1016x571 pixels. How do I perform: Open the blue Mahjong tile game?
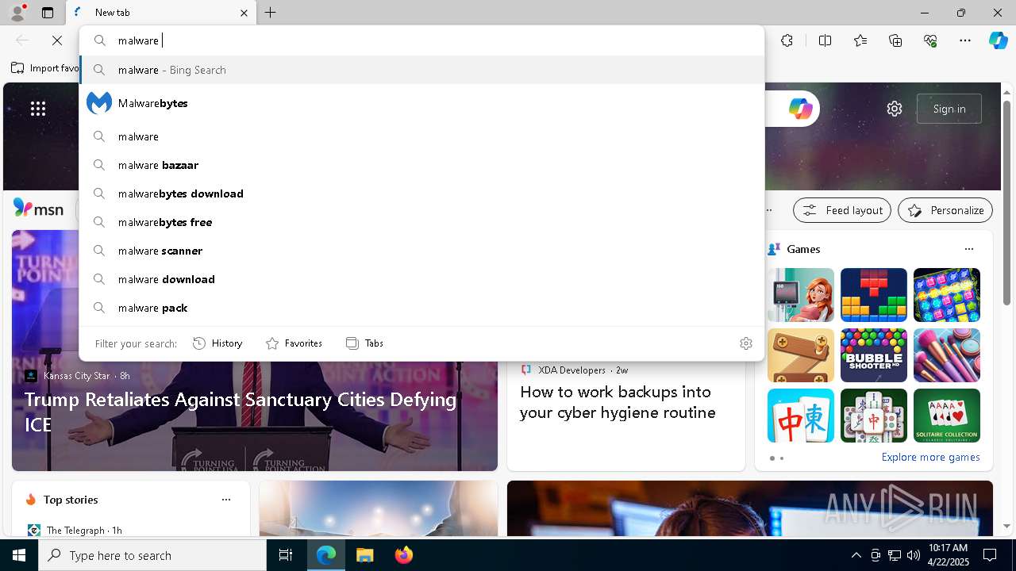(801, 416)
